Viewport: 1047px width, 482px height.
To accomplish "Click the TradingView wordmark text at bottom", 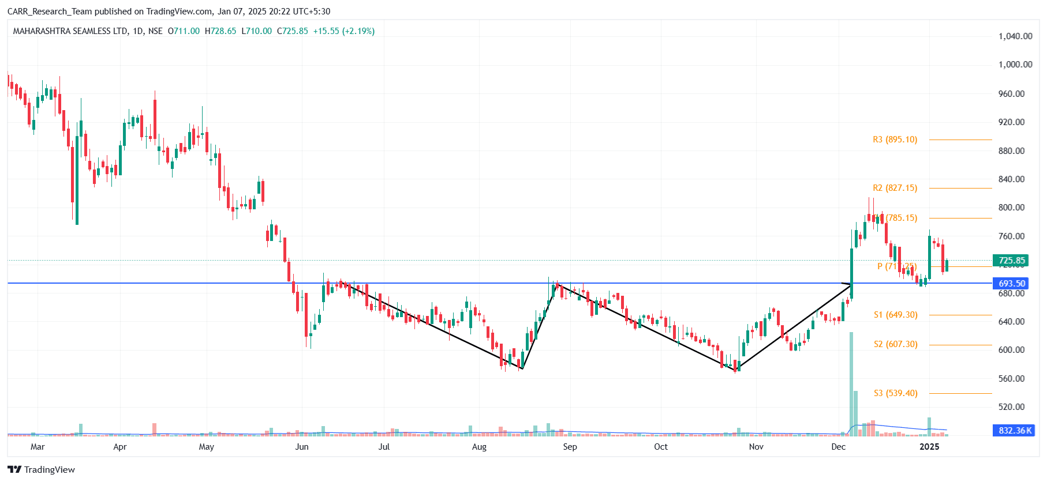I will coord(50,469).
